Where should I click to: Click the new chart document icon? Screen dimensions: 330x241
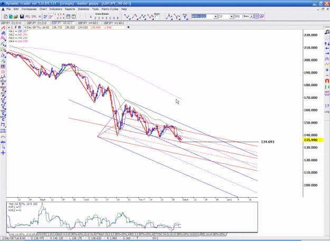tap(6, 16)
